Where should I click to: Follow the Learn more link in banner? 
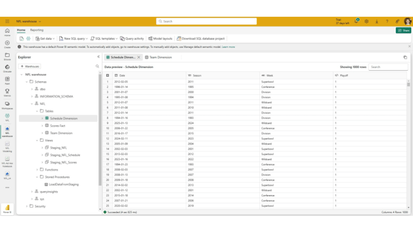tap(228, 47)
